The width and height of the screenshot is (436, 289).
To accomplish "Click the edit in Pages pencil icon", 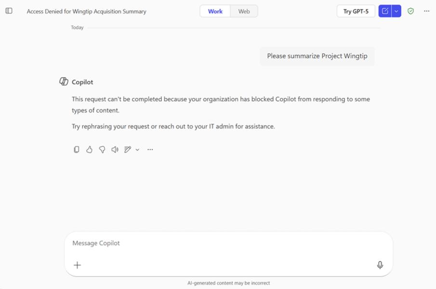I will (x=127, y=150).
